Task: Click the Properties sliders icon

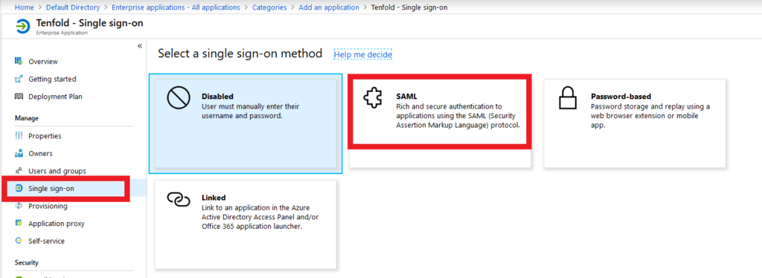Action: click(19, 136)
